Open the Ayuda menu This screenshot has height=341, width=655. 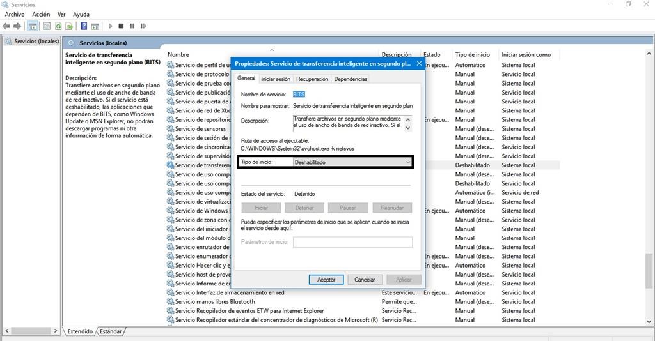point(81,14)
